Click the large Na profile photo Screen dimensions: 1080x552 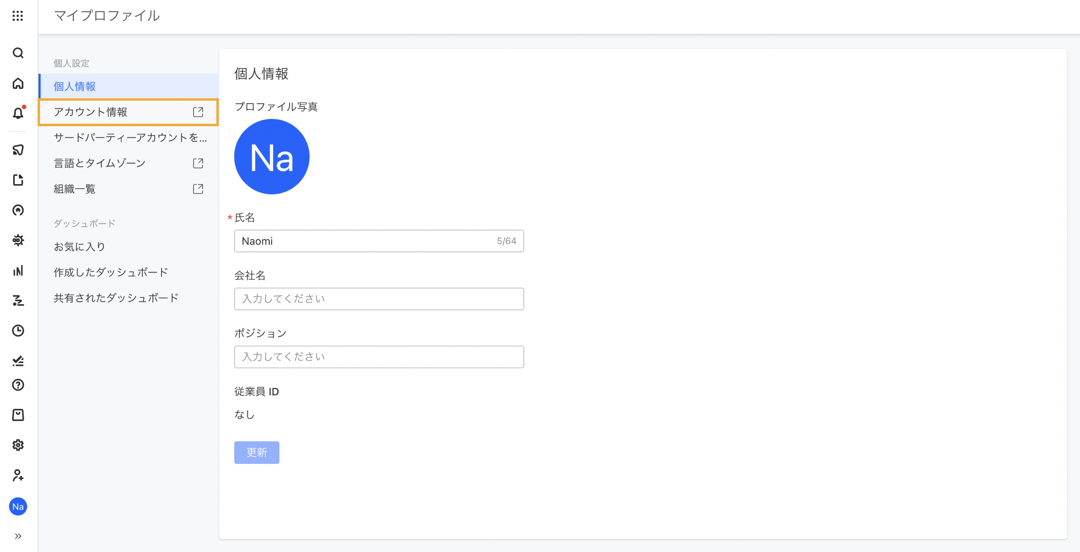pos(272,157)
